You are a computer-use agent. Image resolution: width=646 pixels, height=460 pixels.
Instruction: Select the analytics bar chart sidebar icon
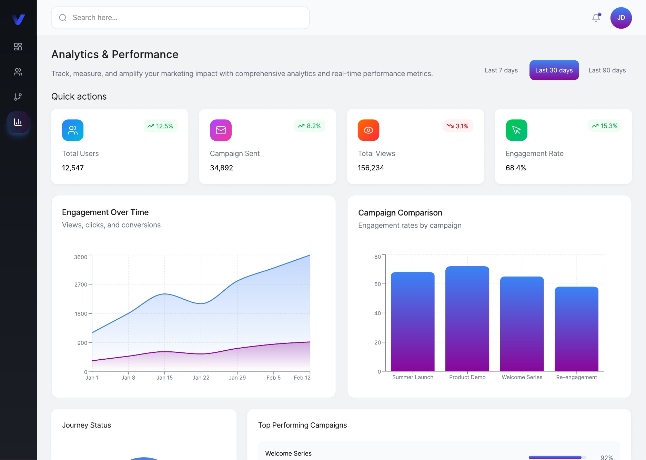tap(18, 122)
